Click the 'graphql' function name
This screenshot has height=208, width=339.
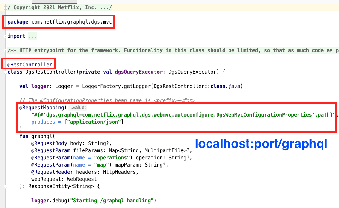click(42, 136)
